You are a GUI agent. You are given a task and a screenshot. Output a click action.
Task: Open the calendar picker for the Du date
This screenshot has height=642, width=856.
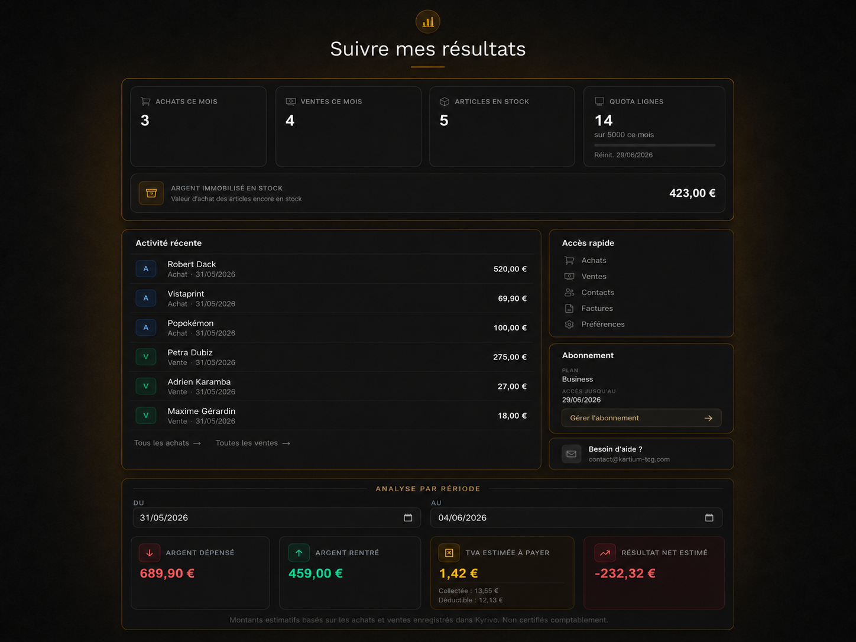[x=408, y=518]
